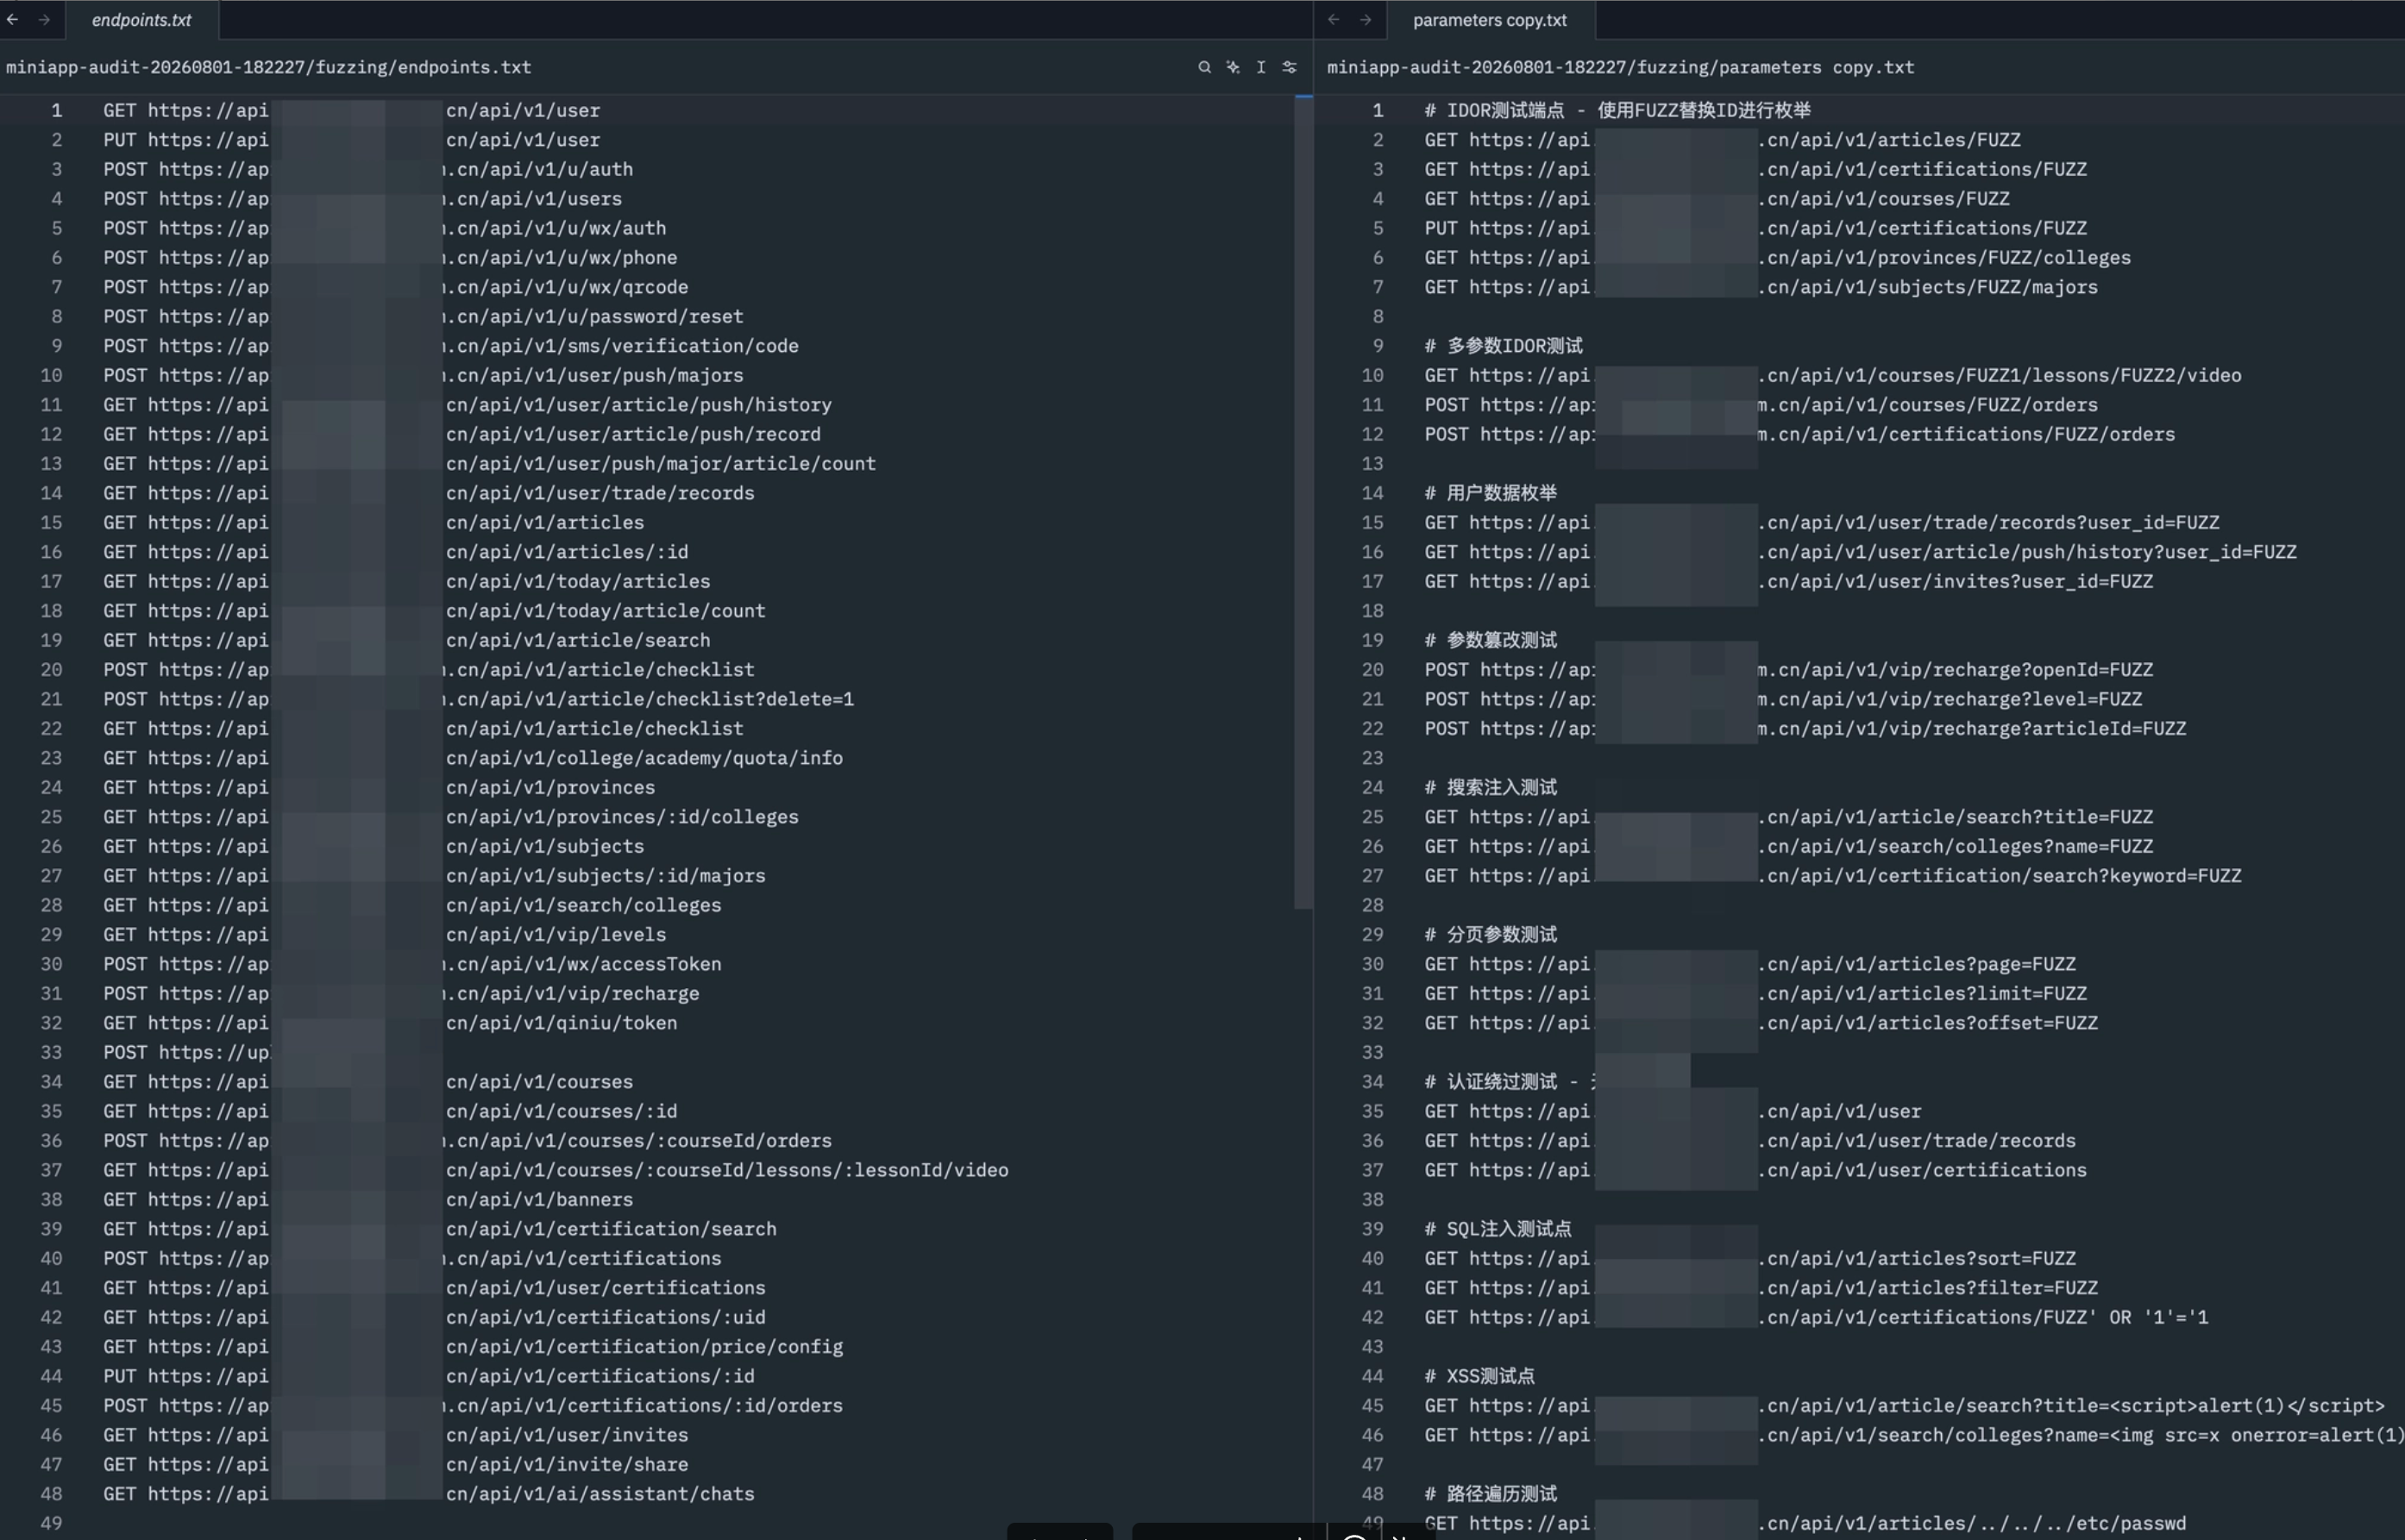Go back in the endpoints.txt pane history
Screen dimensions: 2405x1540
(x=13, y=19)
